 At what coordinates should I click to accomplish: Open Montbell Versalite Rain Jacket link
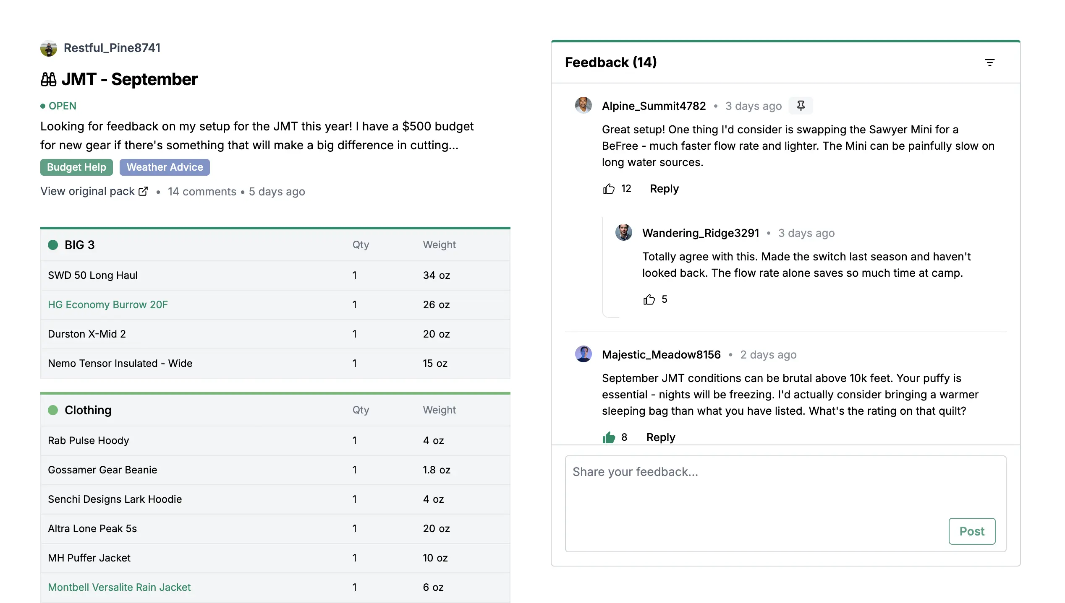point(119,587)
